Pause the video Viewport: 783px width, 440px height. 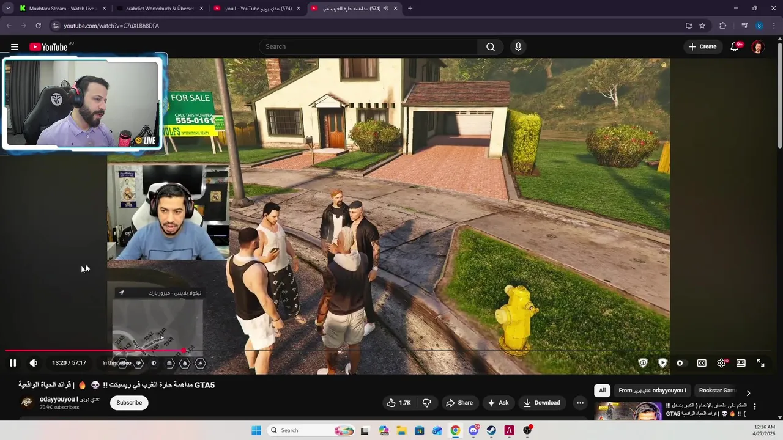(13, 363)
